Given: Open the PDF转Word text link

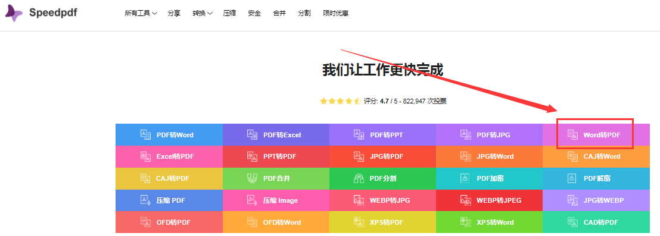Looking at the screenshot, I should (x=175, y=135).
